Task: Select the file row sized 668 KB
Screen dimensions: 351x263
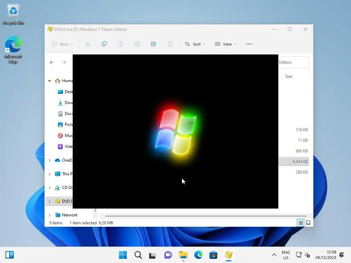Action: 294,151
